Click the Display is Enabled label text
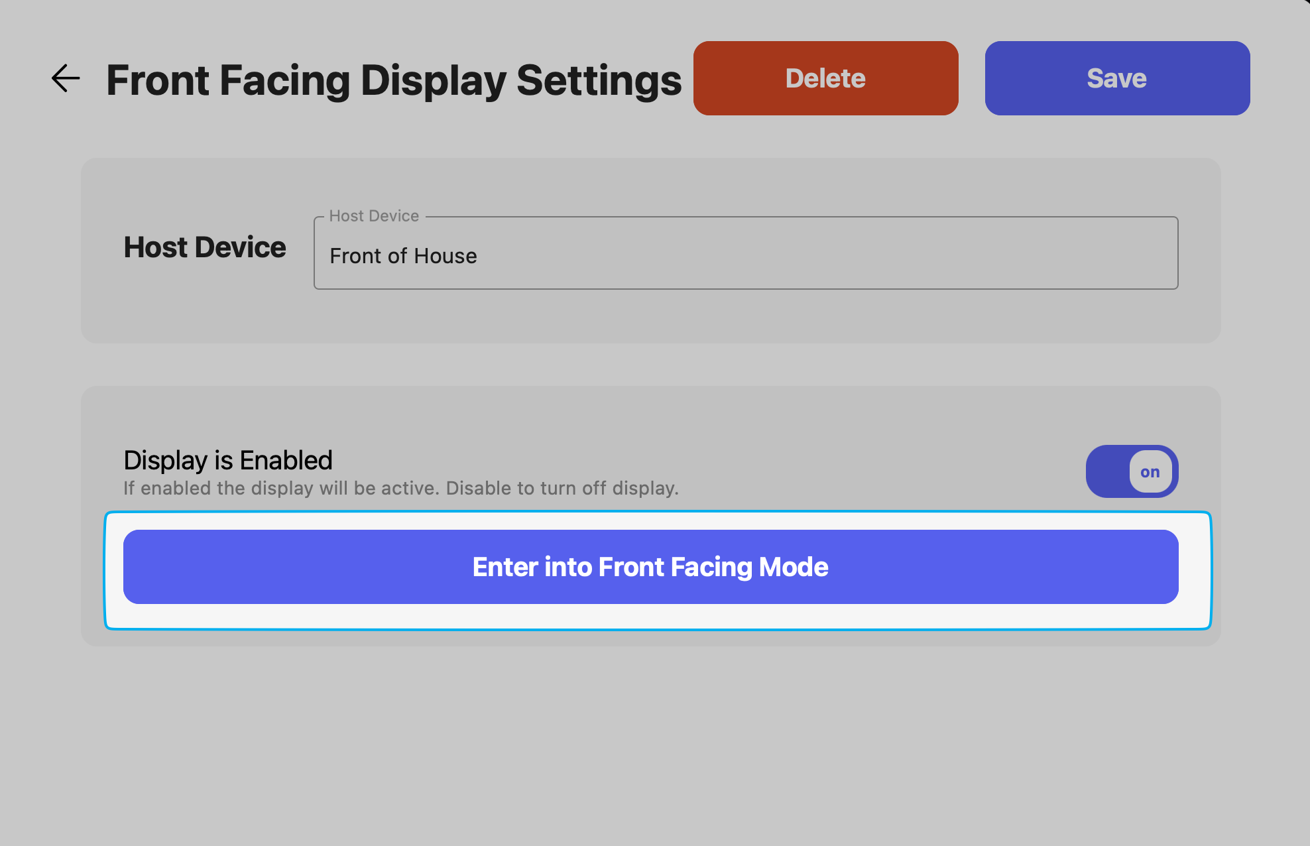The height and width of the screenshot is (846, 1310). pyautogui.click(x=228, y=460)
